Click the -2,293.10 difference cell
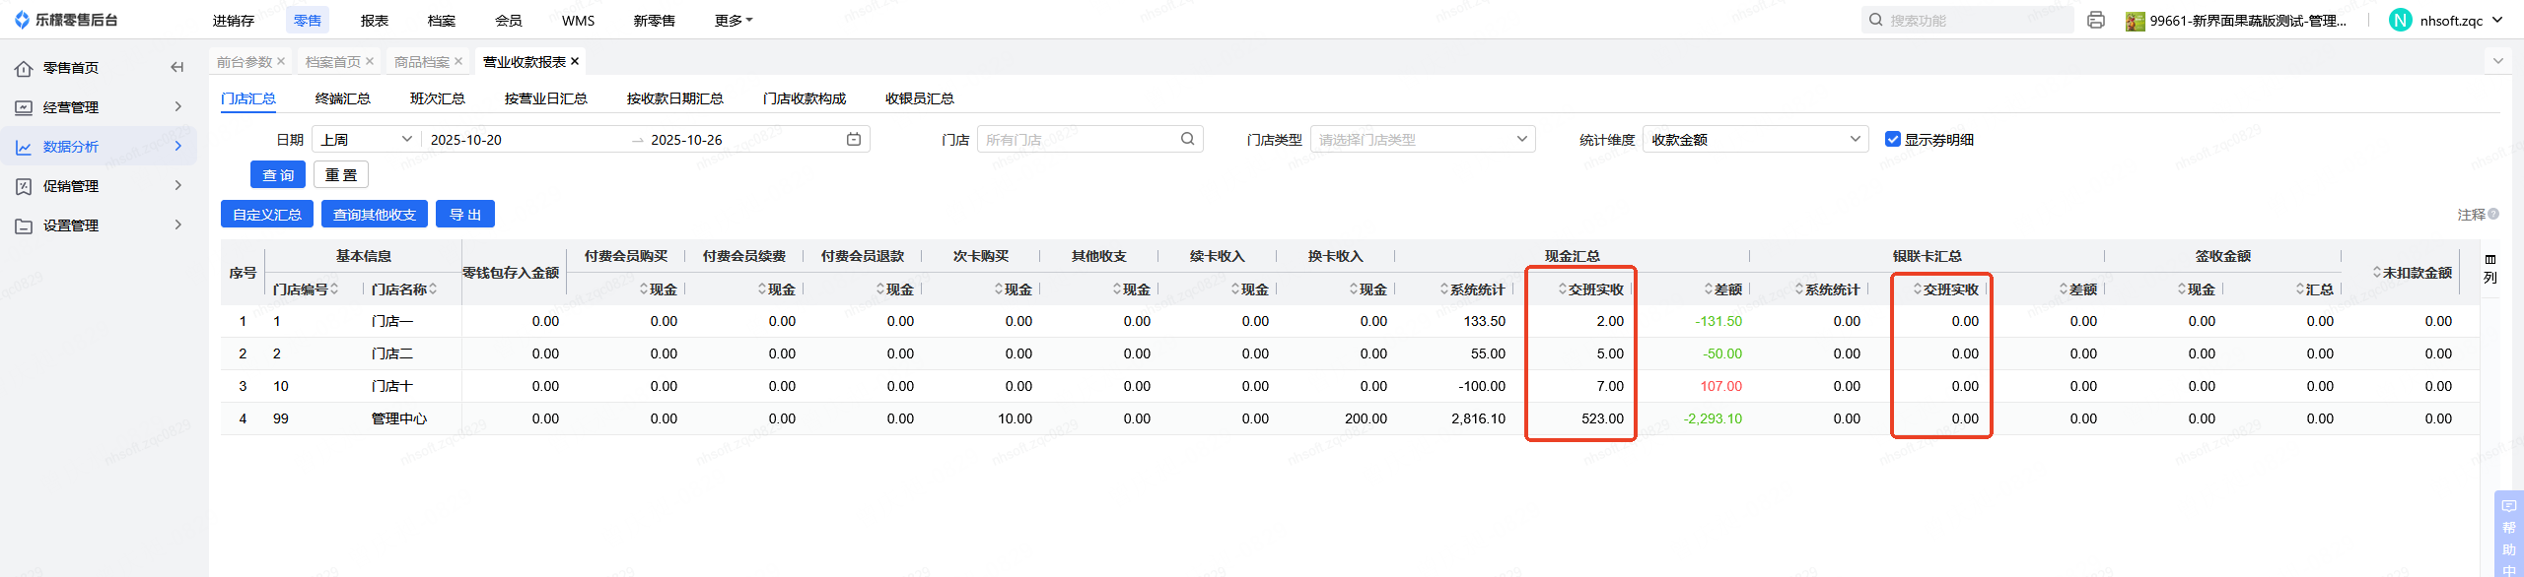The width and height of the screenshot is (2524, 577). coord(1713,418)
